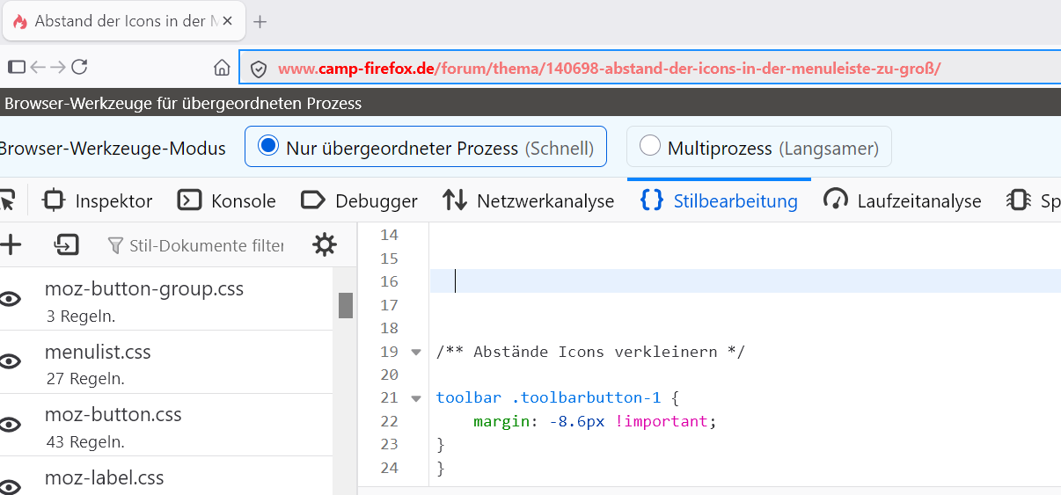Viewport: 1061px width, 495px height.
Task: Click the shield tracking protection icon
Action: (x=259, y=69)
